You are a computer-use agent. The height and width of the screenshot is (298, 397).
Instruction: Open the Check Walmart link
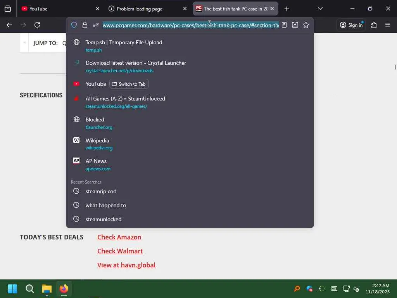[x=120, y=251]
